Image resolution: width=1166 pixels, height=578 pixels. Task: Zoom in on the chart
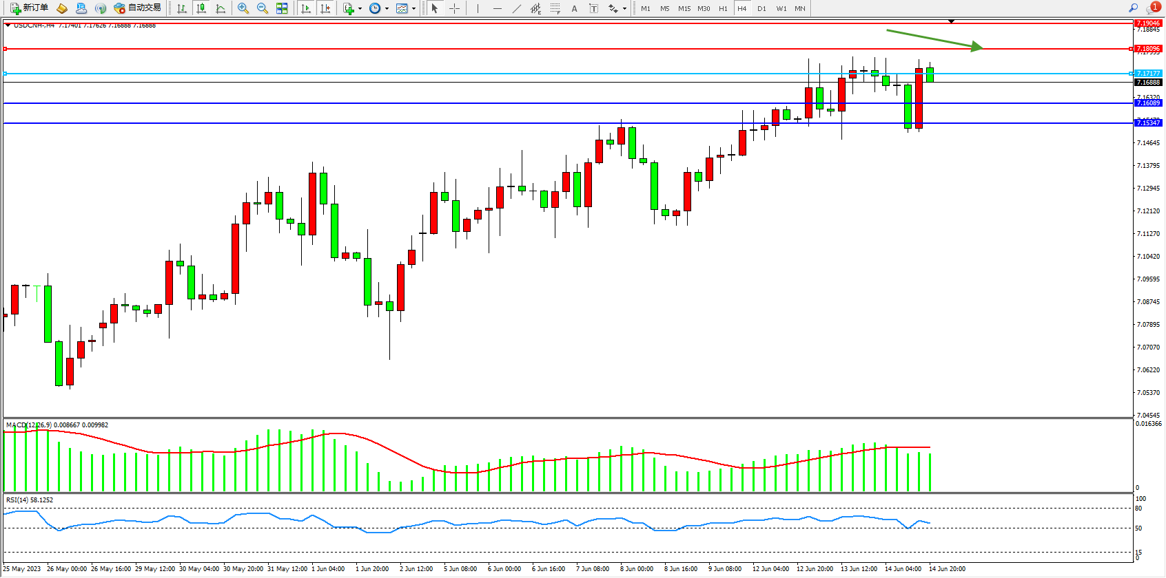[x=243, y=8]
